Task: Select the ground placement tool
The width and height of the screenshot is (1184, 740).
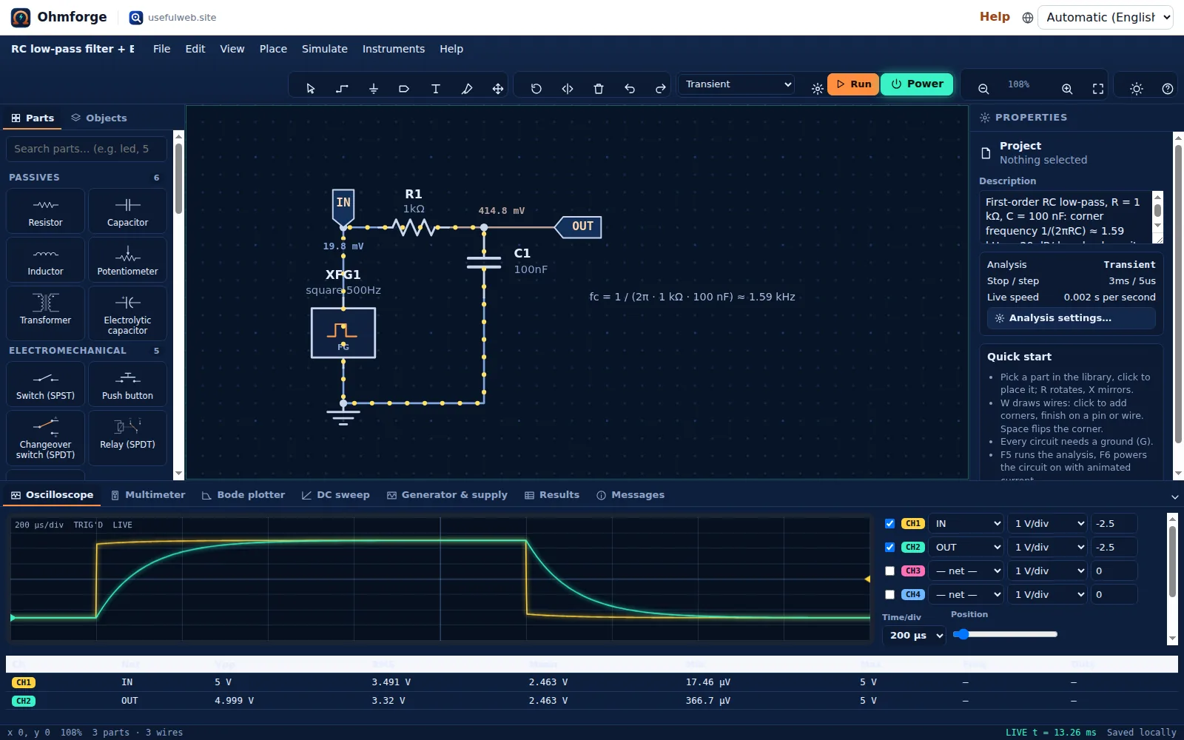Action: (x=374, y=88)
